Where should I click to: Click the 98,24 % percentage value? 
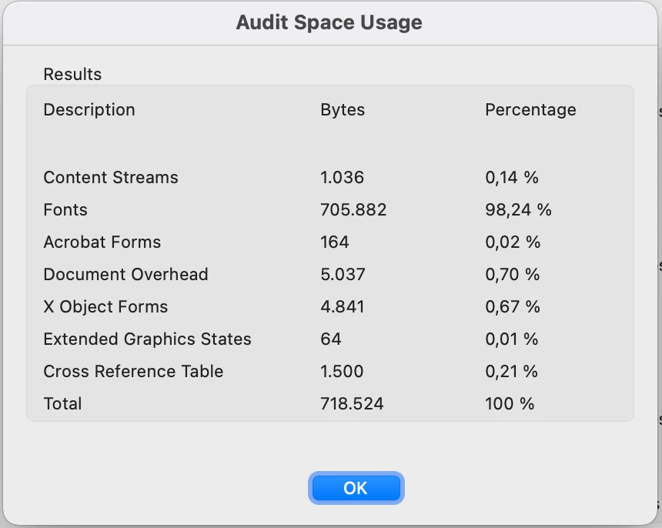click(518, 210)
